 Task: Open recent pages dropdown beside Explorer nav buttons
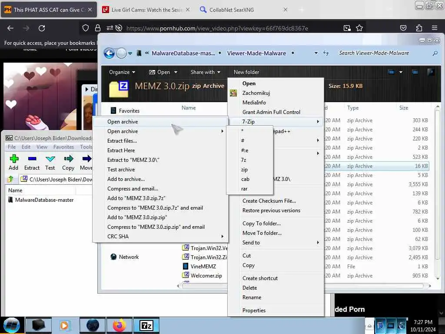pyautogui.click(x=130, y=53)
